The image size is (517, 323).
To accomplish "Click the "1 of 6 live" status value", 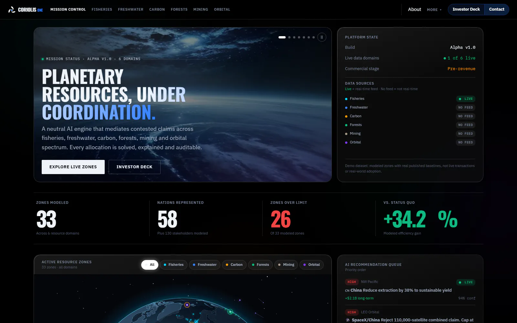I will tap(459, 58).
